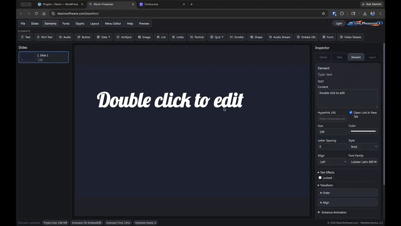
Task: Open the Align dropdown showing Left
Action: tap(332, 162)
